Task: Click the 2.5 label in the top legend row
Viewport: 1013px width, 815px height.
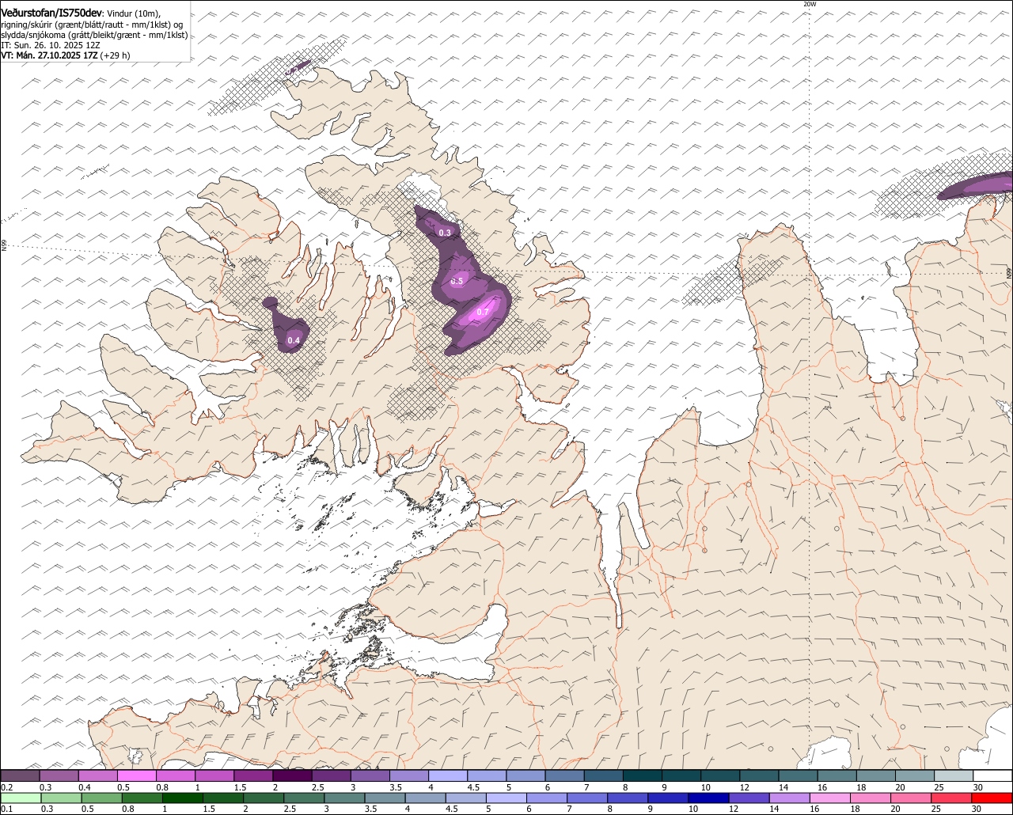Action: [317, 787]
